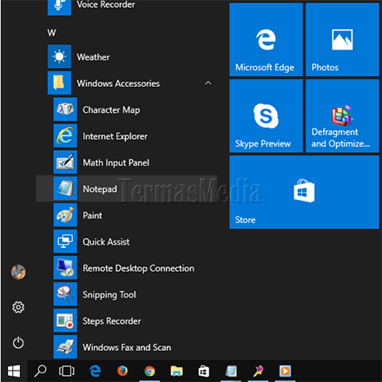Click the 'Paint' label text
Image resolution: width=382 pixels, height=382 pixels.
click(x=92, y=215)
